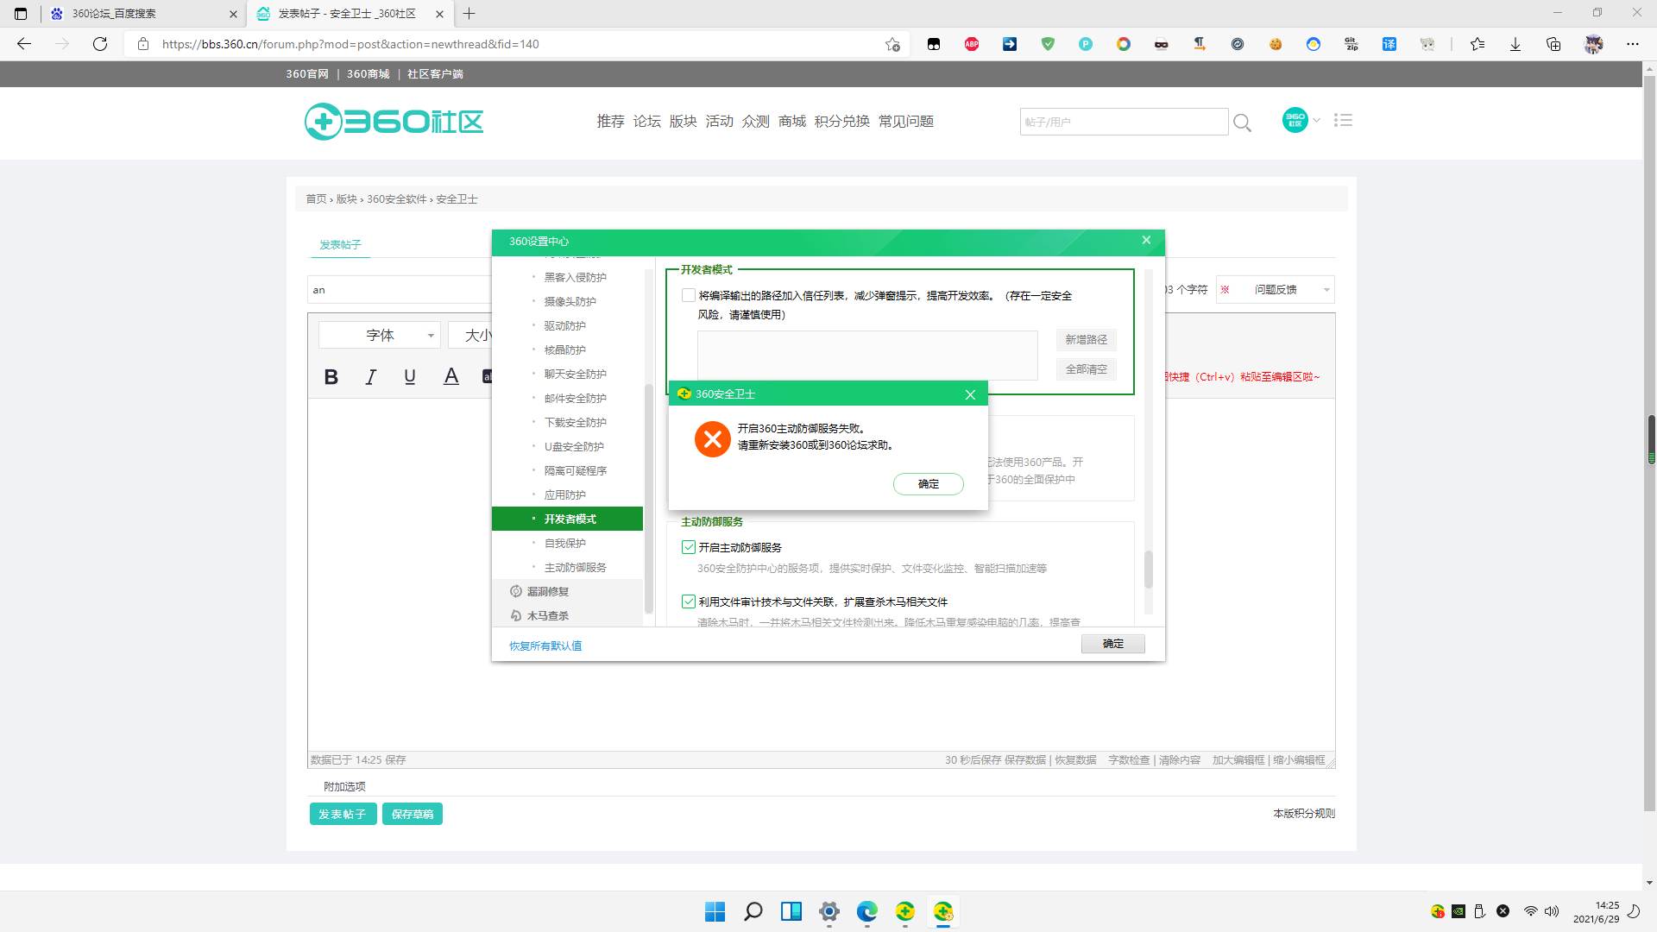Click the 保存草稿 button
Viewport: 1657px width, 932px height.
[x=413, y=814]
